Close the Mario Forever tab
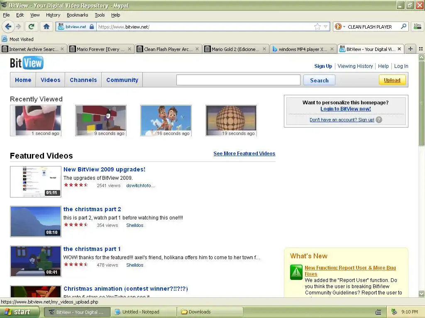Image resolution: width=425 pixels, height=318 pixels. coord(129,49)
